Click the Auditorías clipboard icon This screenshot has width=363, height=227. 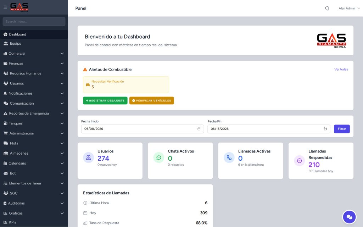(x=5, y=203)
